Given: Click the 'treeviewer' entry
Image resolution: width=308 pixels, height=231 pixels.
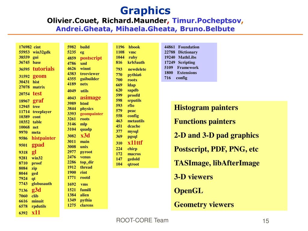Looking at the screenshot, I should coord(90,74).
